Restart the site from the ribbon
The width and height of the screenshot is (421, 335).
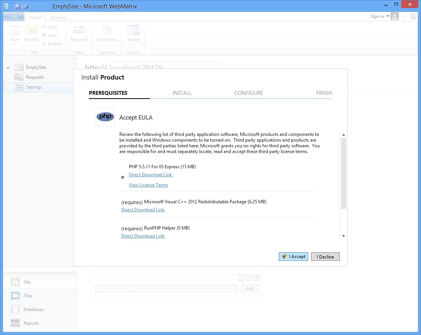point(52,44)
